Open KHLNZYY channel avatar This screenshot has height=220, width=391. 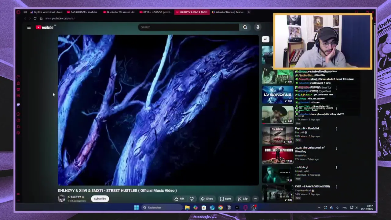tap(62, 199)
